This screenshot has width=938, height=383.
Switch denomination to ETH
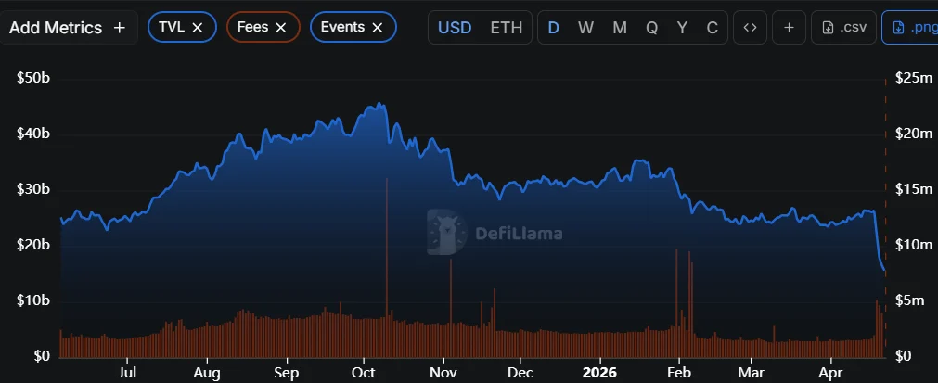(506, 27)
